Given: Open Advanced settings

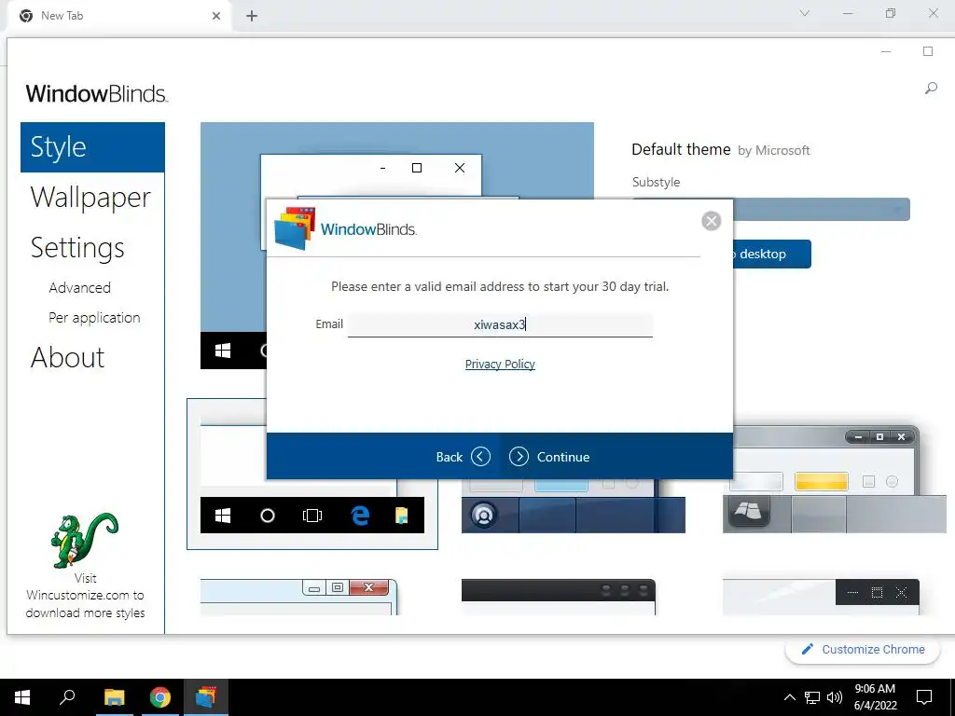Looking at the screenshot, I should pos(80,288).
